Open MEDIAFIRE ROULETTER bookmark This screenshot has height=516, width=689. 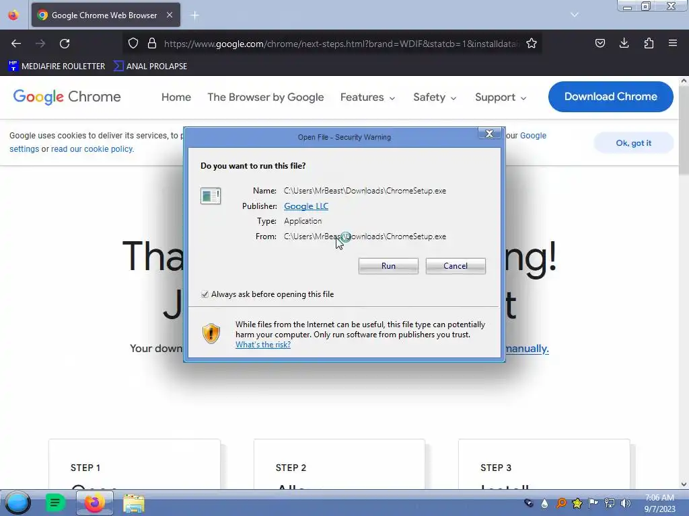click(x=57, y=67)
